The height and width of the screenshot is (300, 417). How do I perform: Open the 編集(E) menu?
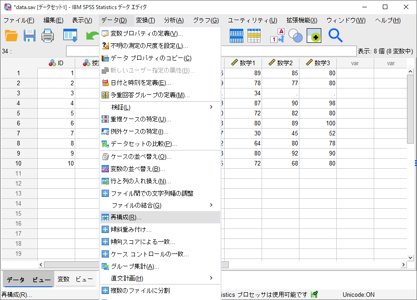(x=53, y=21)
